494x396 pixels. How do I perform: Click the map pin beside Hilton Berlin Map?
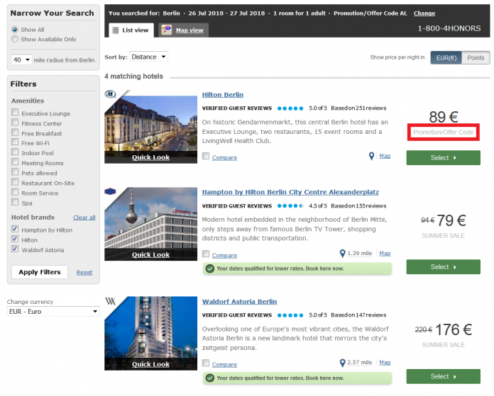pyautogui.click(x=371, y=156)
